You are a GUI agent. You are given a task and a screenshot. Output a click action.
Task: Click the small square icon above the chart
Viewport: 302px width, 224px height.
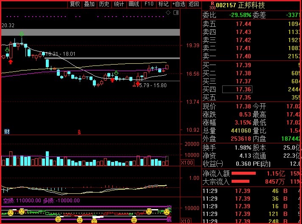176,13
